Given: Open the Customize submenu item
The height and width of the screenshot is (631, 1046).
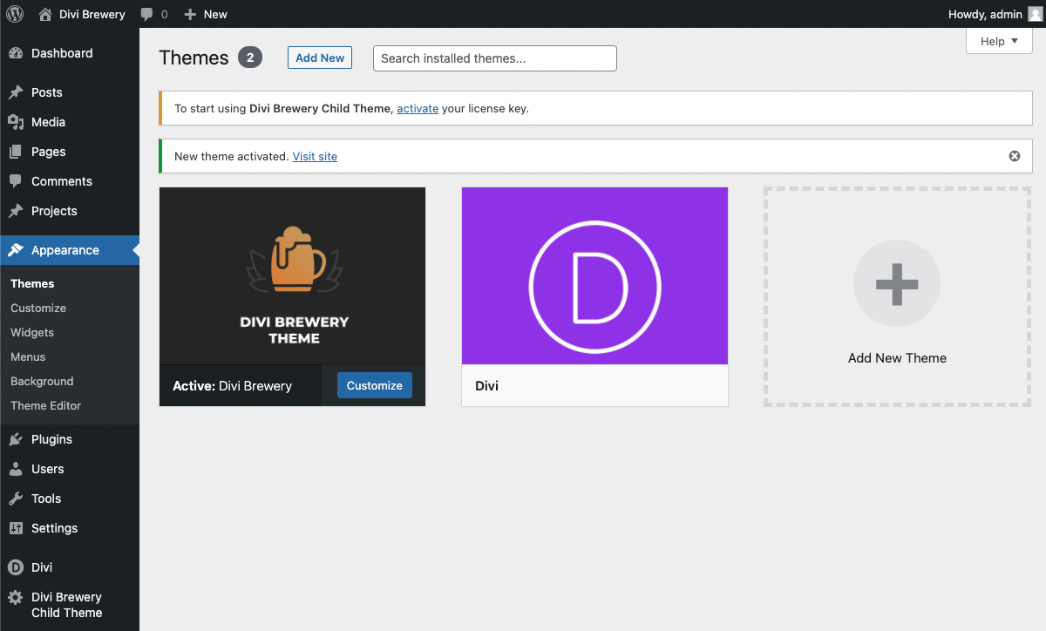Looking at the screenshot, I should tap(38, 308).
